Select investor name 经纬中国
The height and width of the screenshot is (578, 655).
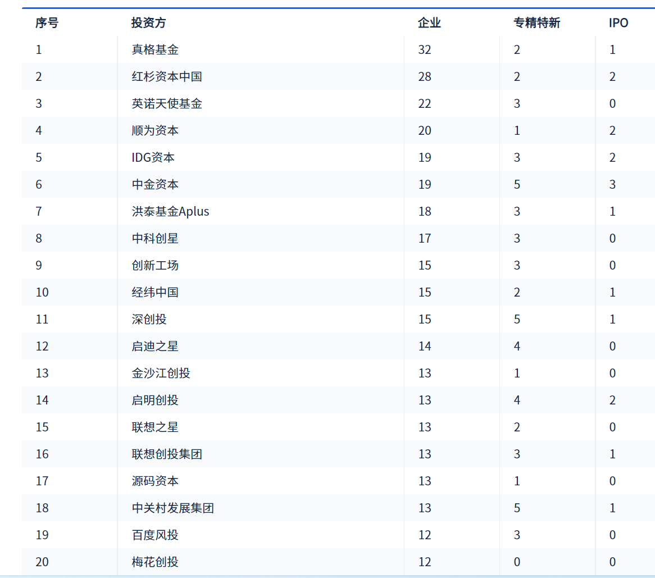coord(155,292)
